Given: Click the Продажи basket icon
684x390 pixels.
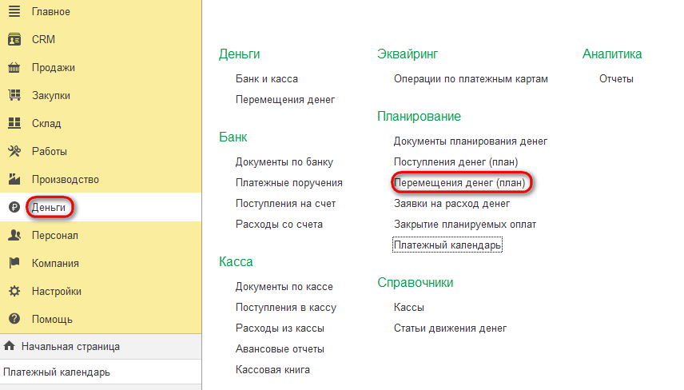Looking at the screenshot, I should click(14, 68).
